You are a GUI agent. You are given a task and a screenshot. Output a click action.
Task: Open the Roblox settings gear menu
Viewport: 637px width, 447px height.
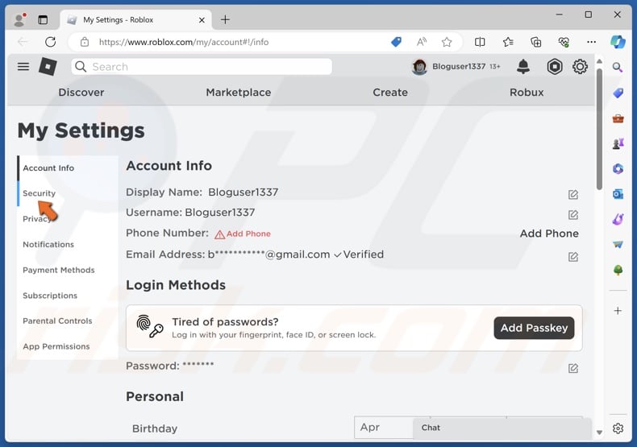coord(580,67)
